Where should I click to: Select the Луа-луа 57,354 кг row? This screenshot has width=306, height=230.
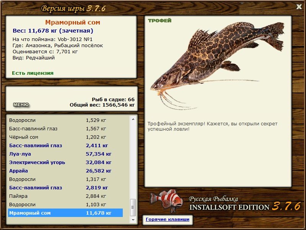[x=65, y=154]
